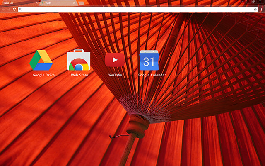Open the Google Calendar icon
Screen dimensions: 265x166
[x=149, y=60]
